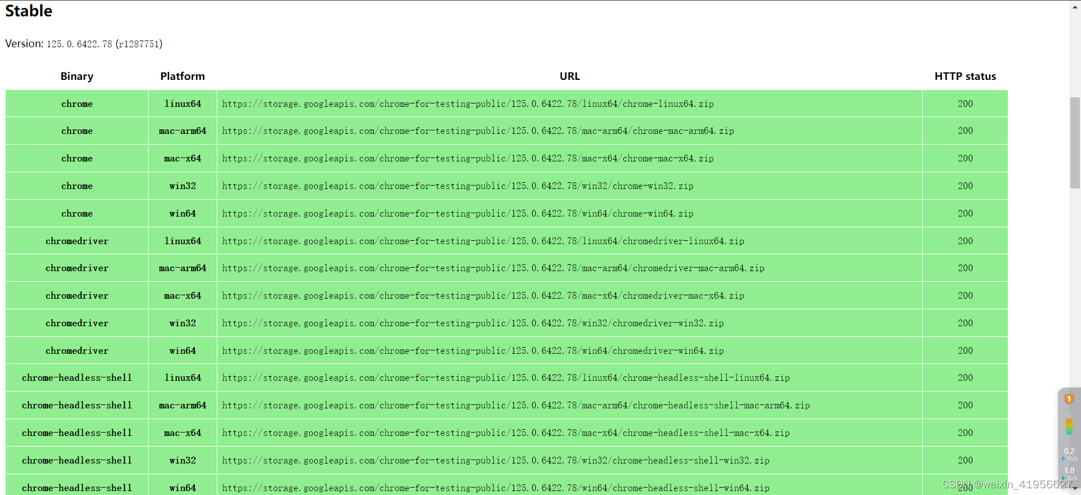Click the mac-arm64 platform cell in chrome row
Viewport: 1081px width, 495px height.
tap(182, 131)
